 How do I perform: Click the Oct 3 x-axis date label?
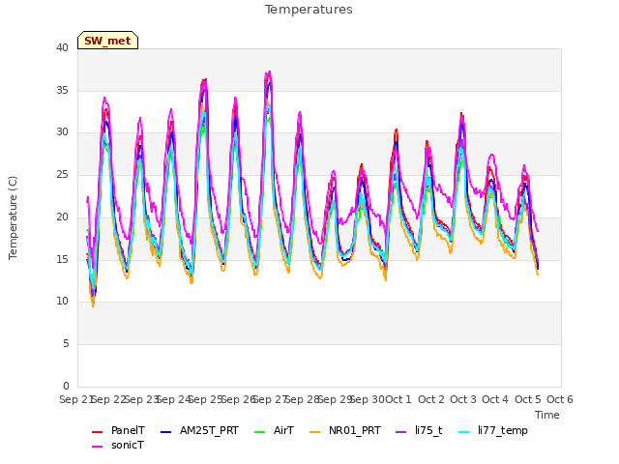point(463,399)
